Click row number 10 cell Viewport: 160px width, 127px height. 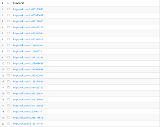tap(3, 63)
